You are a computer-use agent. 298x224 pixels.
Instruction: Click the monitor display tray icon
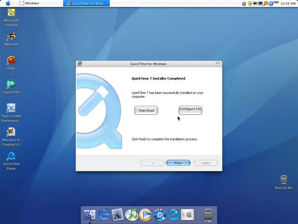(x=260, y=3)
